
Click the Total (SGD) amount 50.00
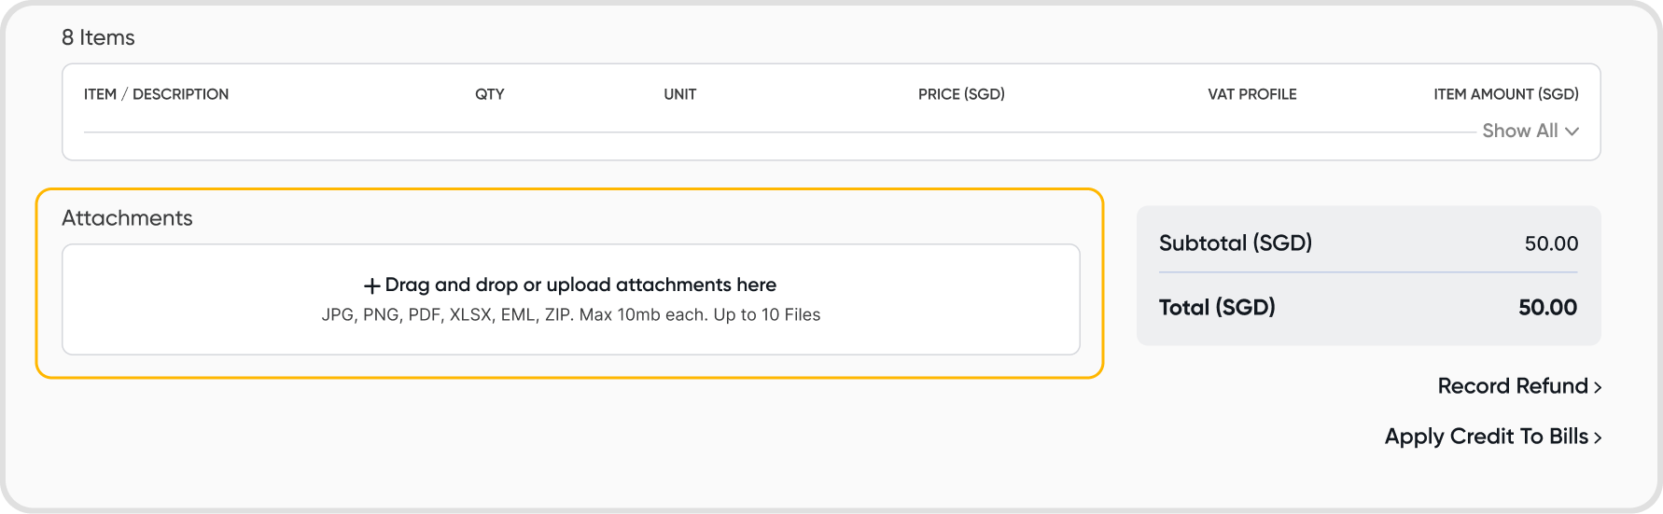(1547, 308)
